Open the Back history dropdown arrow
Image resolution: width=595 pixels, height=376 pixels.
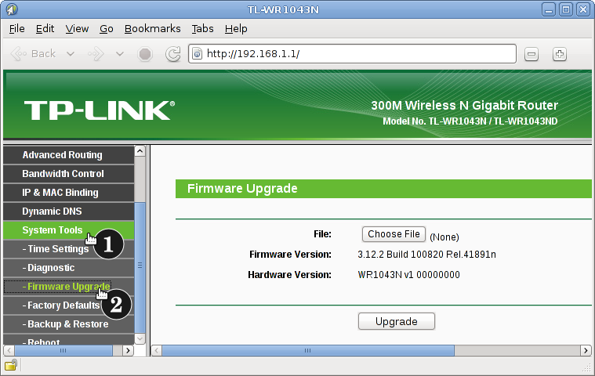[x=71, y=54]
